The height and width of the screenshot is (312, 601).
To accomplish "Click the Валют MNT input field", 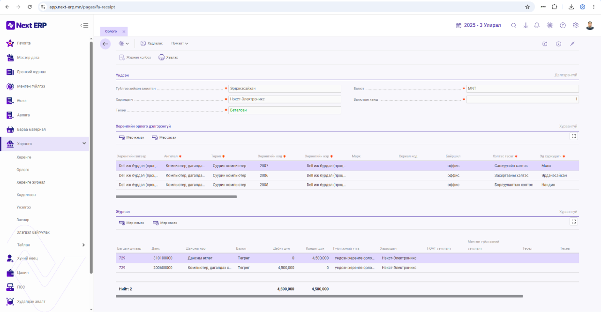I will coord(522,89).
